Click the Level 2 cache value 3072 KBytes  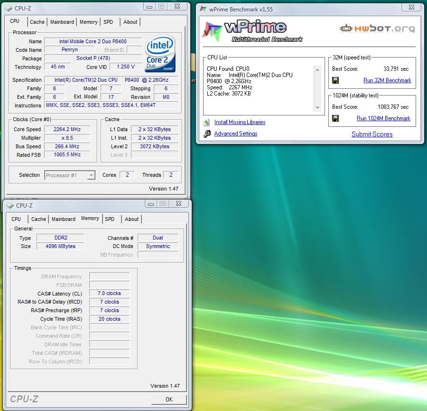pos(154,146)
